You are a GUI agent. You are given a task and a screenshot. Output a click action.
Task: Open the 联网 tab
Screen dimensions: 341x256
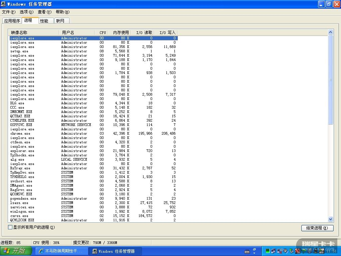(x=62, y=21)
